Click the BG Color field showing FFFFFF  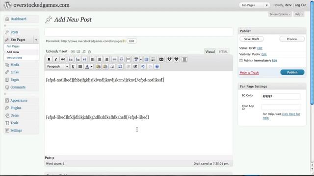281,97
